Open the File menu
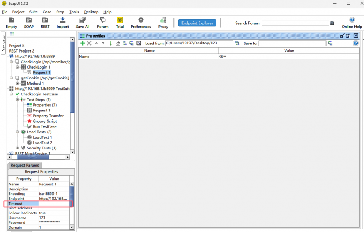364x232 pixels. pos(5,12)
